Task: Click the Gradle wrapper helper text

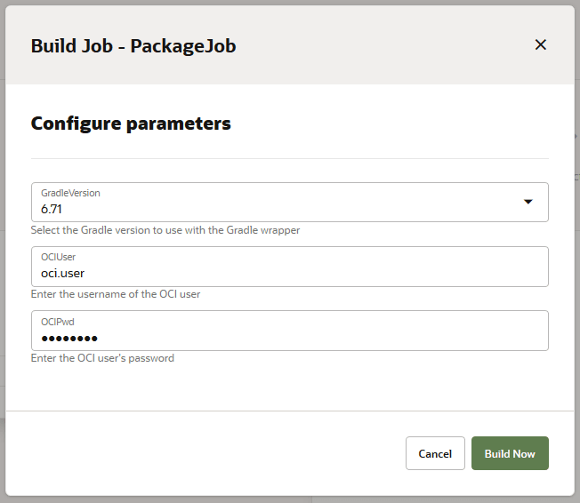Action: 165,230
